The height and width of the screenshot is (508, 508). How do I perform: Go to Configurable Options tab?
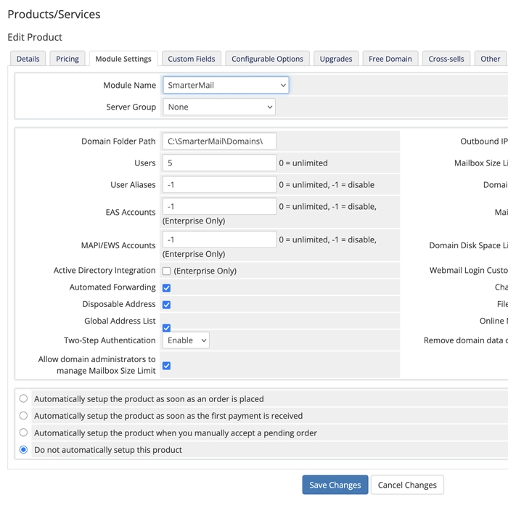point(267,59)
